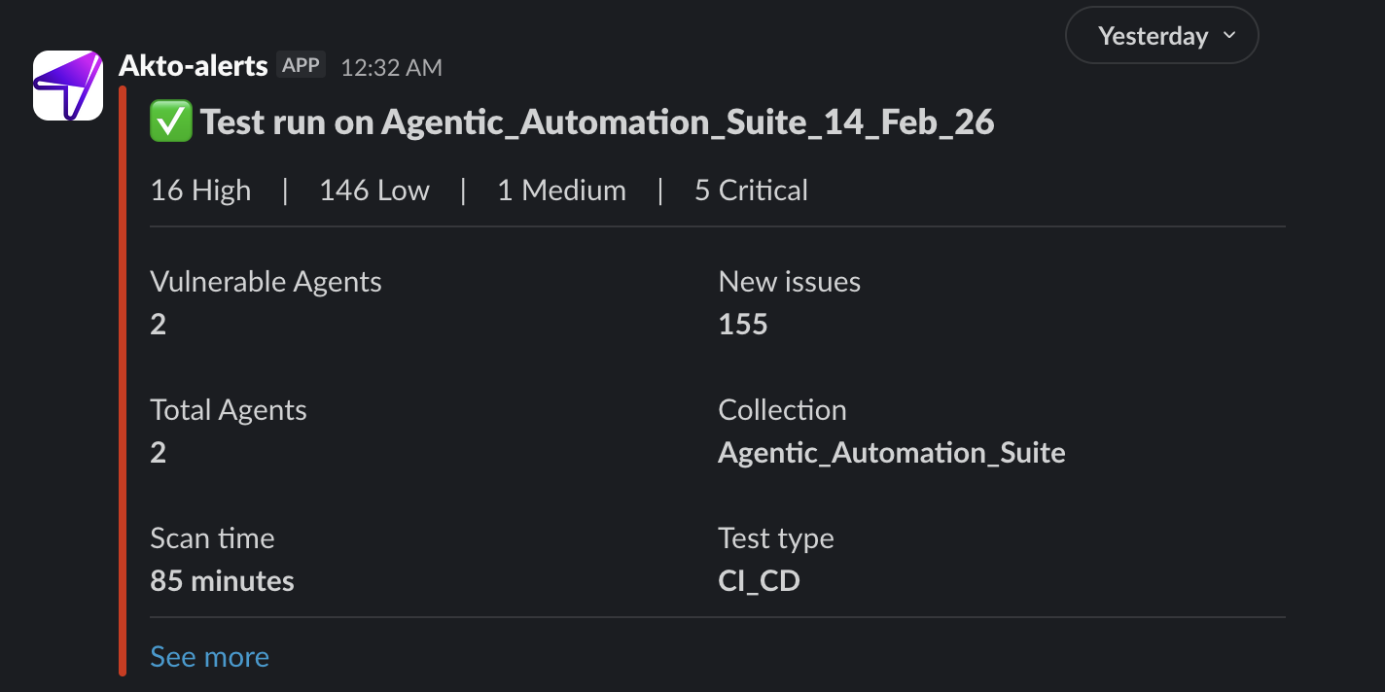The width and height of the screenshot is (1385, 692).
Task: Click the Total Agents field label
Action: 229,410
